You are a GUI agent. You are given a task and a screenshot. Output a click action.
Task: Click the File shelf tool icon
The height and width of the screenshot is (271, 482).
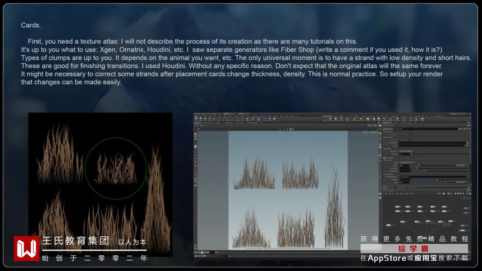(x=274, y=119)
